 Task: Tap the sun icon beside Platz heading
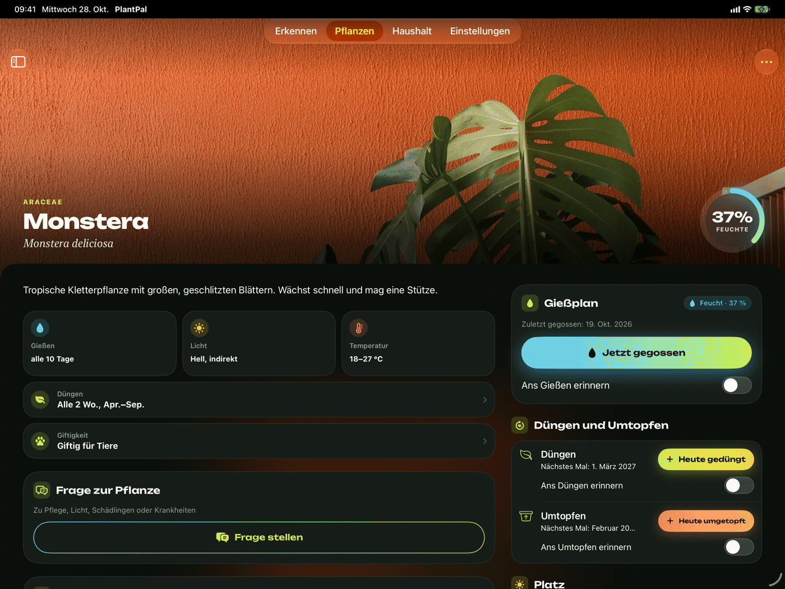[520, 584]
